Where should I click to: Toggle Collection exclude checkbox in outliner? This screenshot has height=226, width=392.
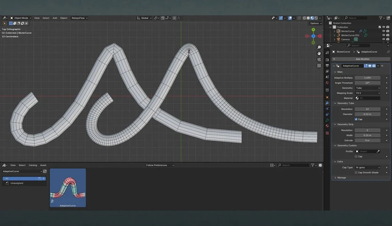(379, 27)
